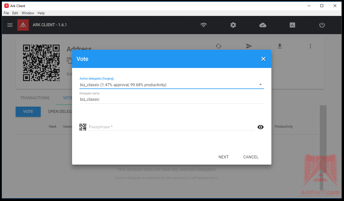This screenshot has width=344, height=201.
Task: Click the NEXT button
Action: tap(224, 157)
